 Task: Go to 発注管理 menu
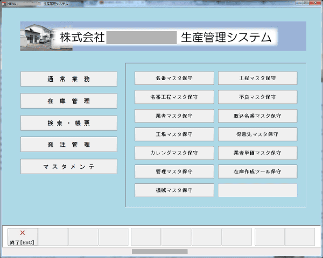[68, 145]
